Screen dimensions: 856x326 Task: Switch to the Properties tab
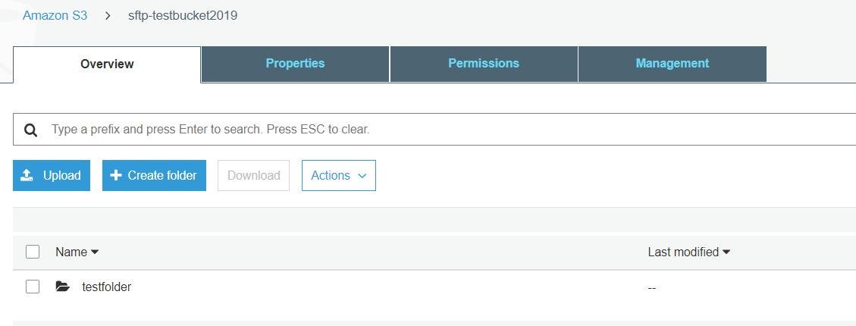click(296, 64)
